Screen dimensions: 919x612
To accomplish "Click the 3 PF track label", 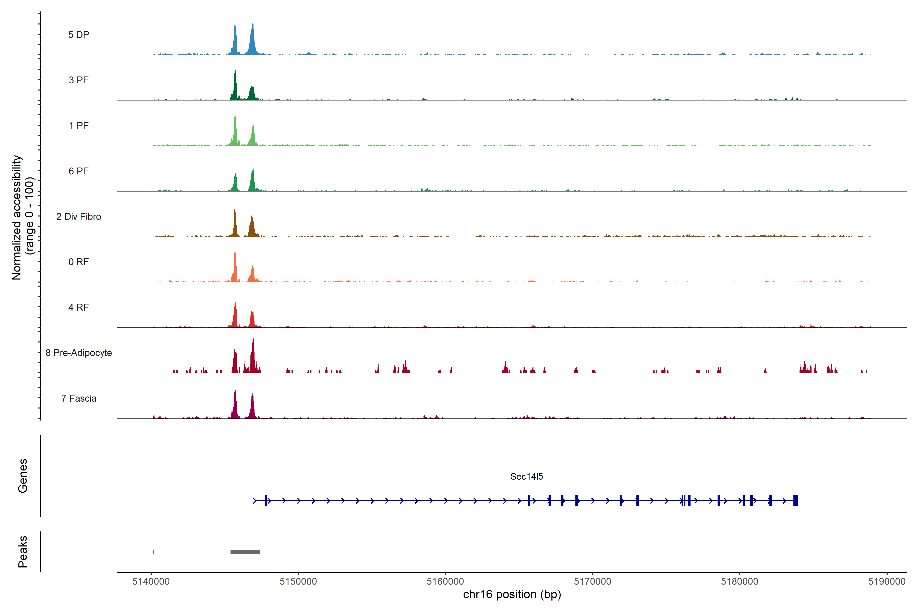I will (x=79, y=80).
